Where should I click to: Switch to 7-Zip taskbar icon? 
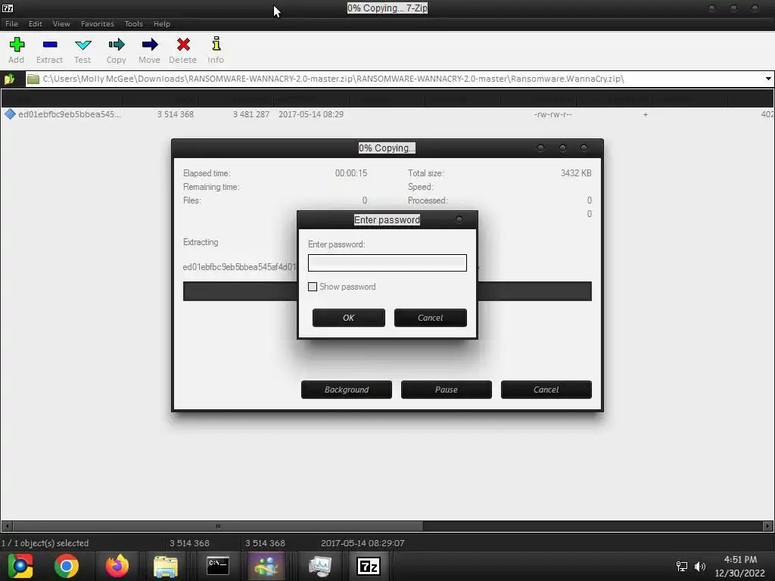(369, 566)
